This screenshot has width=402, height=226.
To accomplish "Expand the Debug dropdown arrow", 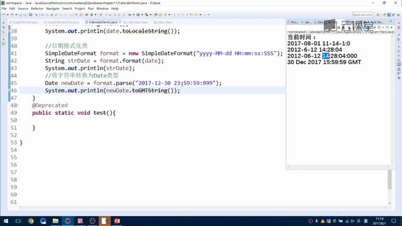I will 134,15.
